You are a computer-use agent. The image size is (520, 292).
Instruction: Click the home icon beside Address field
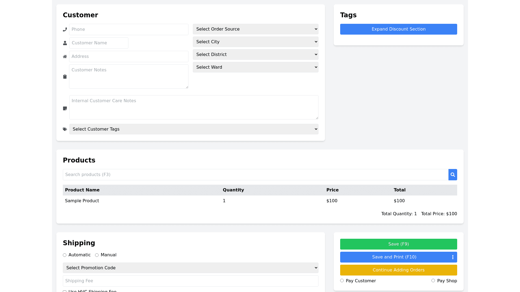(x=65, y=57)
